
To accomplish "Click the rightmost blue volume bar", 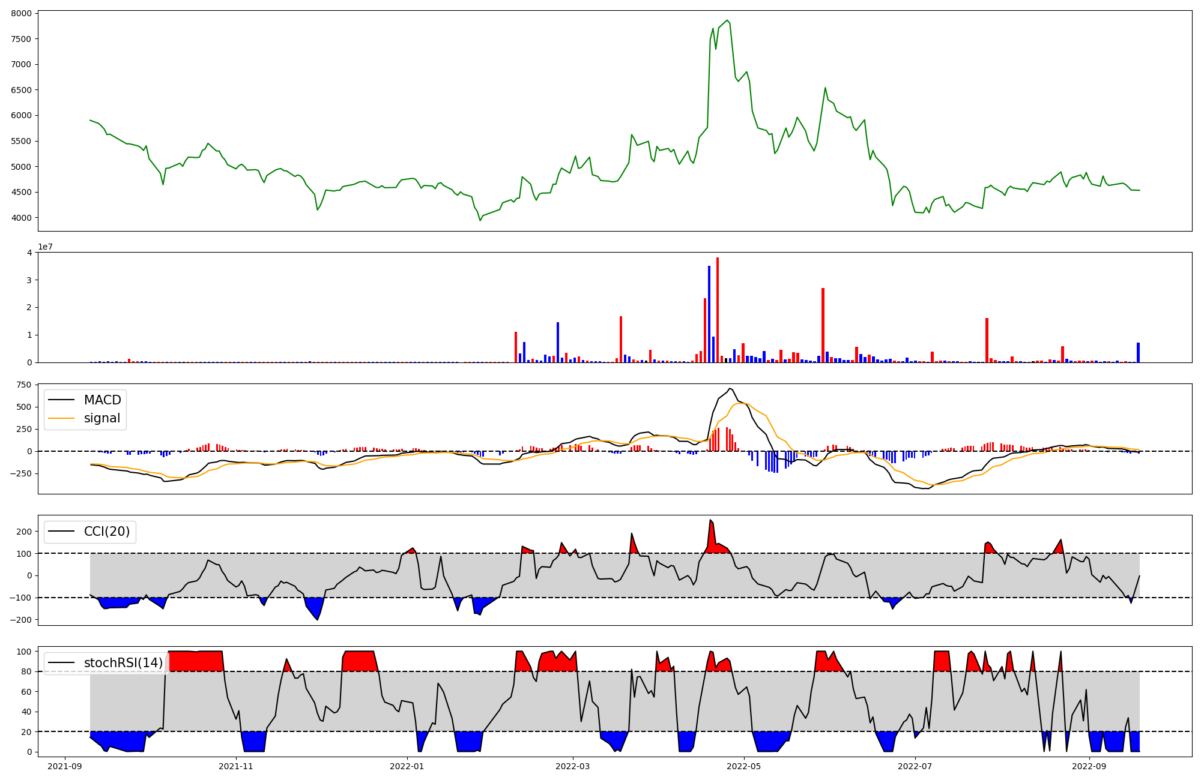I will [1138, 353].
